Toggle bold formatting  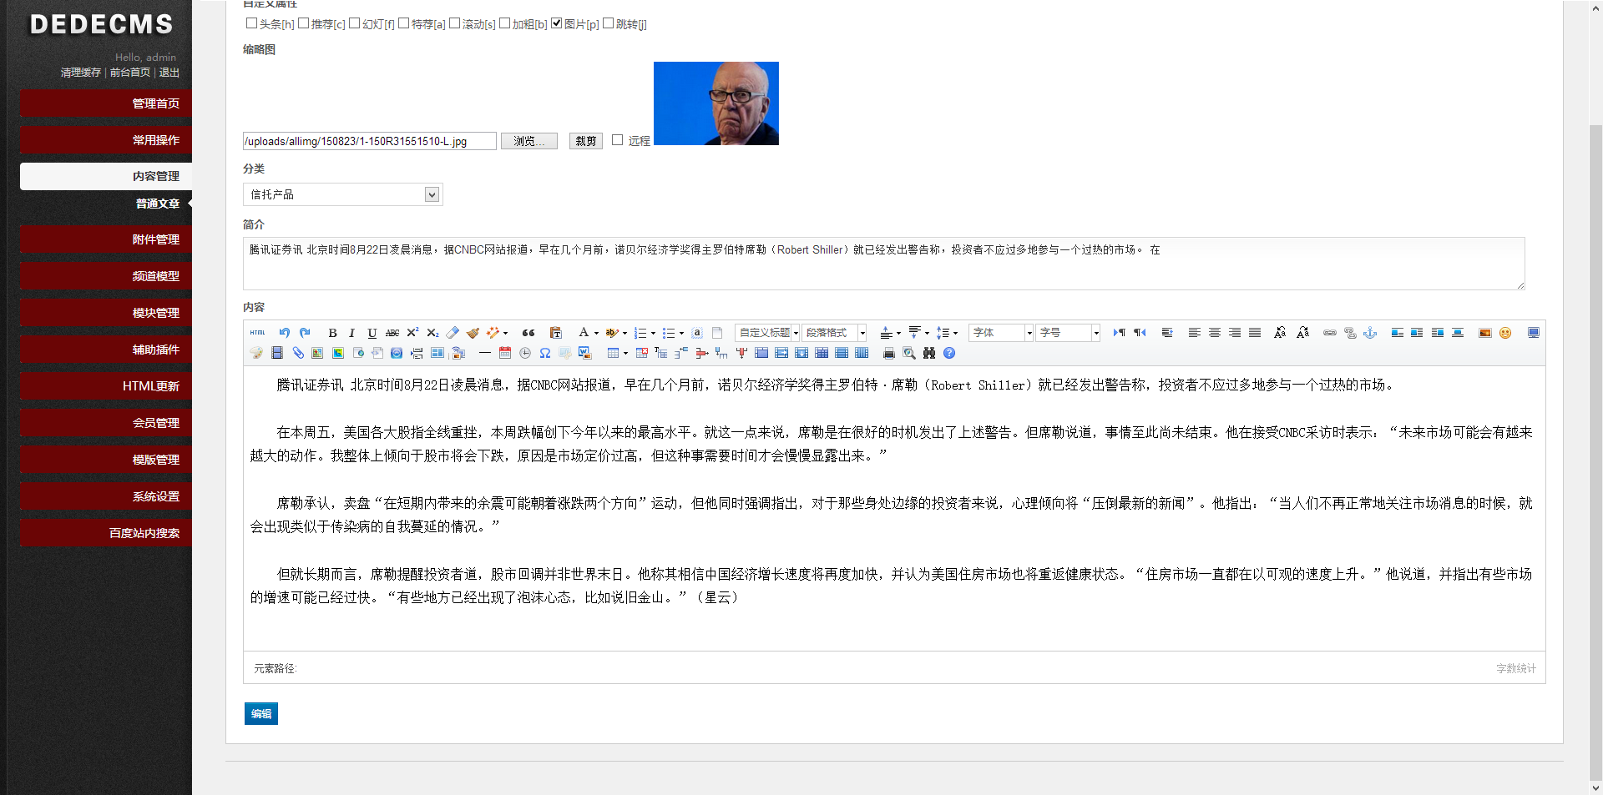(332, 333)
